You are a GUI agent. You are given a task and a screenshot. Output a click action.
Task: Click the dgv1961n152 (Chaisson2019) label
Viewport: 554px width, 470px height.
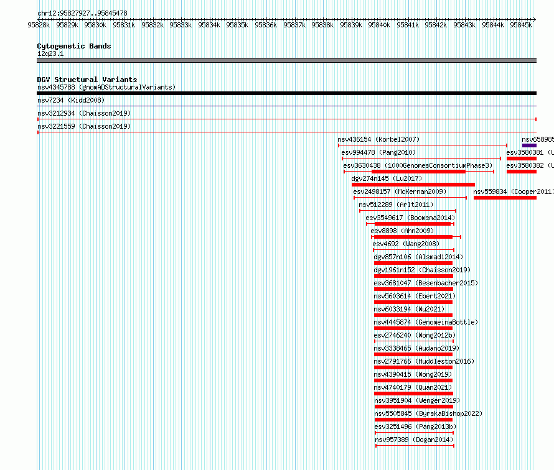pos(422,270)
